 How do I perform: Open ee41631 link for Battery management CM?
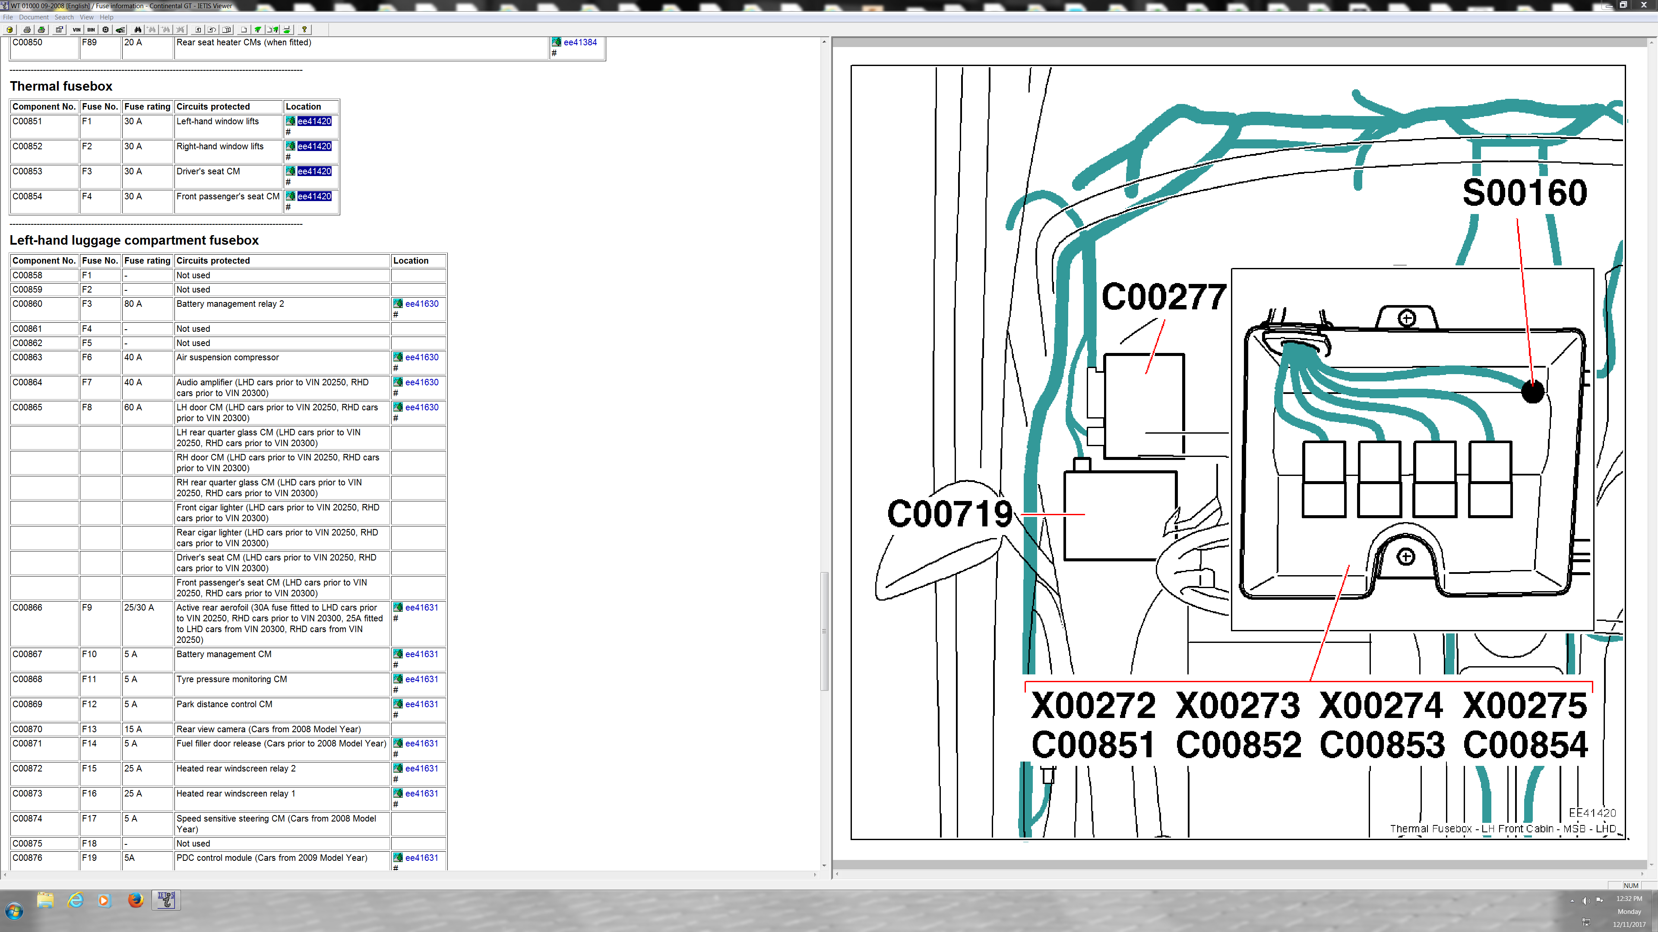(x=421, y=654)
